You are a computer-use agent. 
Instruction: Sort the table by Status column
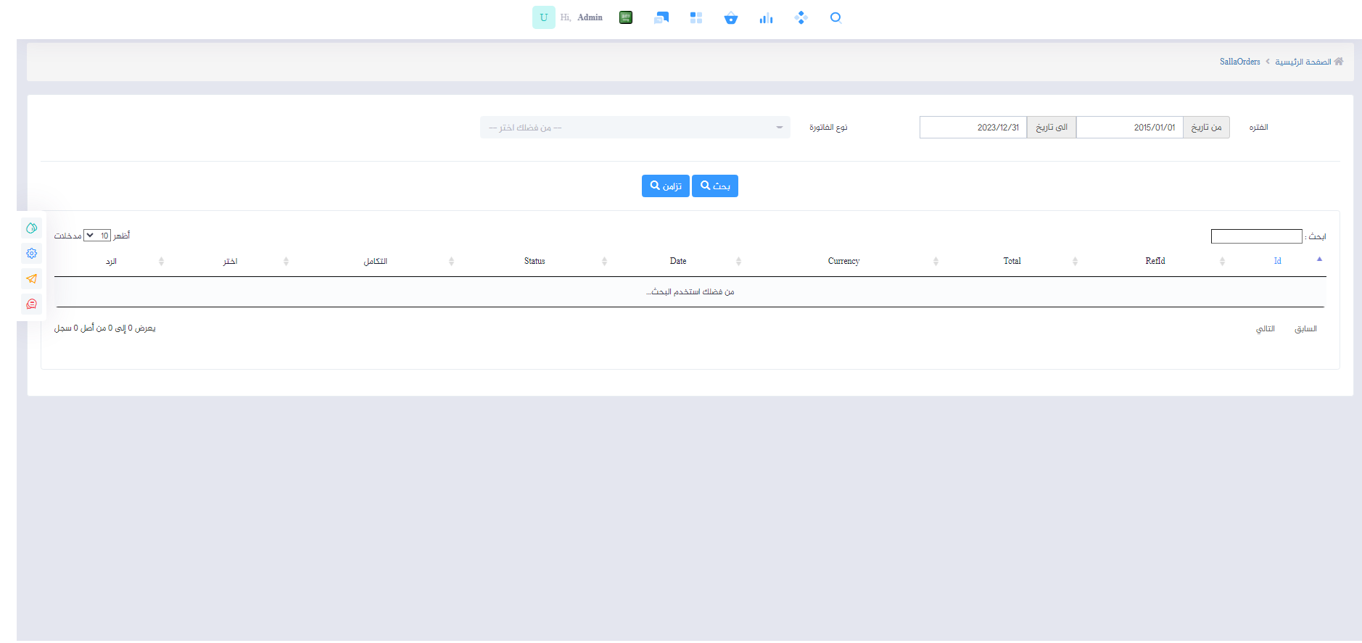pos(535,261)
